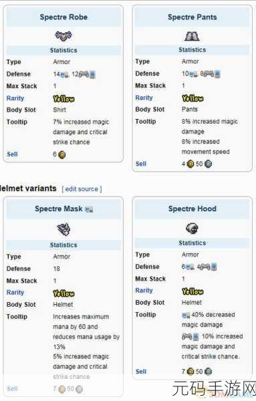Open the Rarity link in Spectre Hood box
The image size is (256, 401).
pos(144,291)
